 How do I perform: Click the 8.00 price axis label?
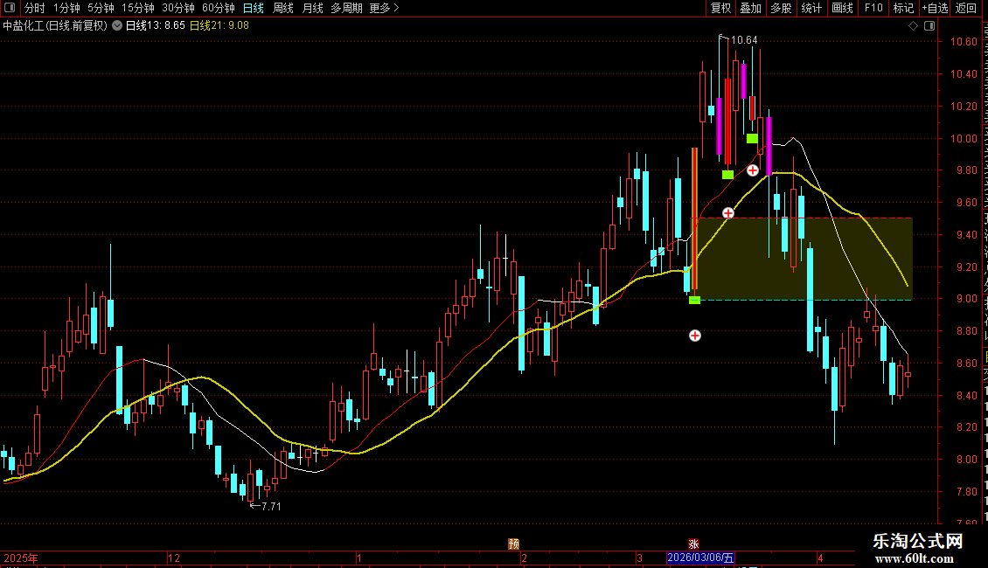click(x=966, y=460)
